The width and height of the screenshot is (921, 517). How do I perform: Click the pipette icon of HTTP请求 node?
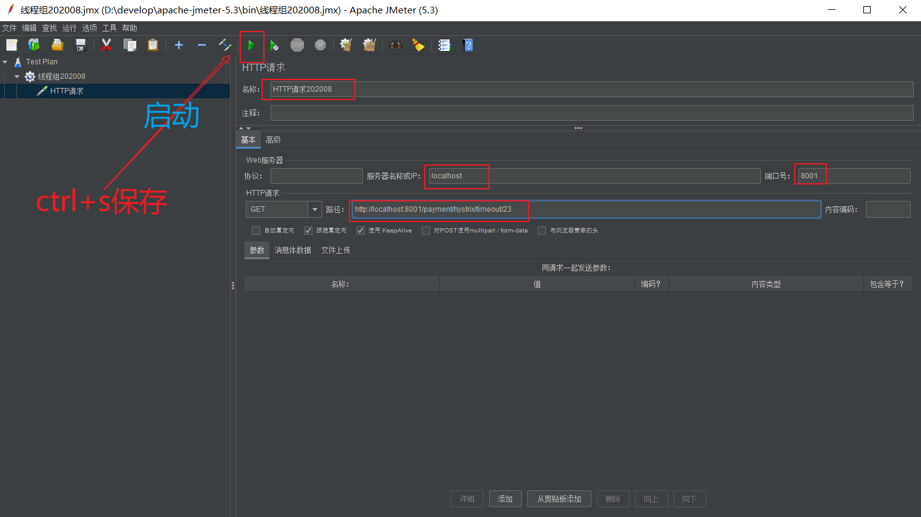click(x=42, y=91)
